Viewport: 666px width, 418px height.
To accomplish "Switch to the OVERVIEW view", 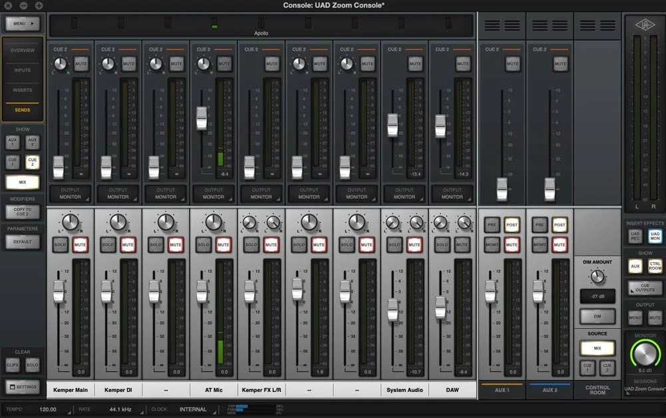I will pyautogui.click(x=23, y=50).
